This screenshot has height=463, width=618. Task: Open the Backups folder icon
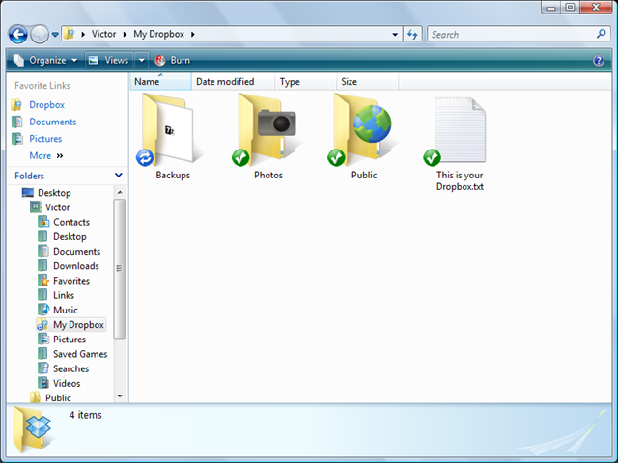tap(170, 130)
